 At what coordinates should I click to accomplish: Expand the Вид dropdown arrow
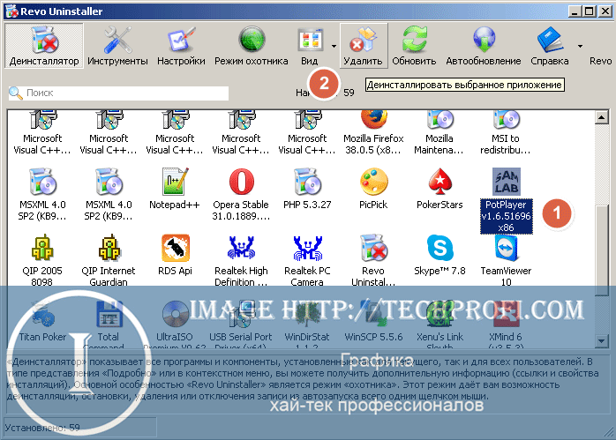[334, 46]
